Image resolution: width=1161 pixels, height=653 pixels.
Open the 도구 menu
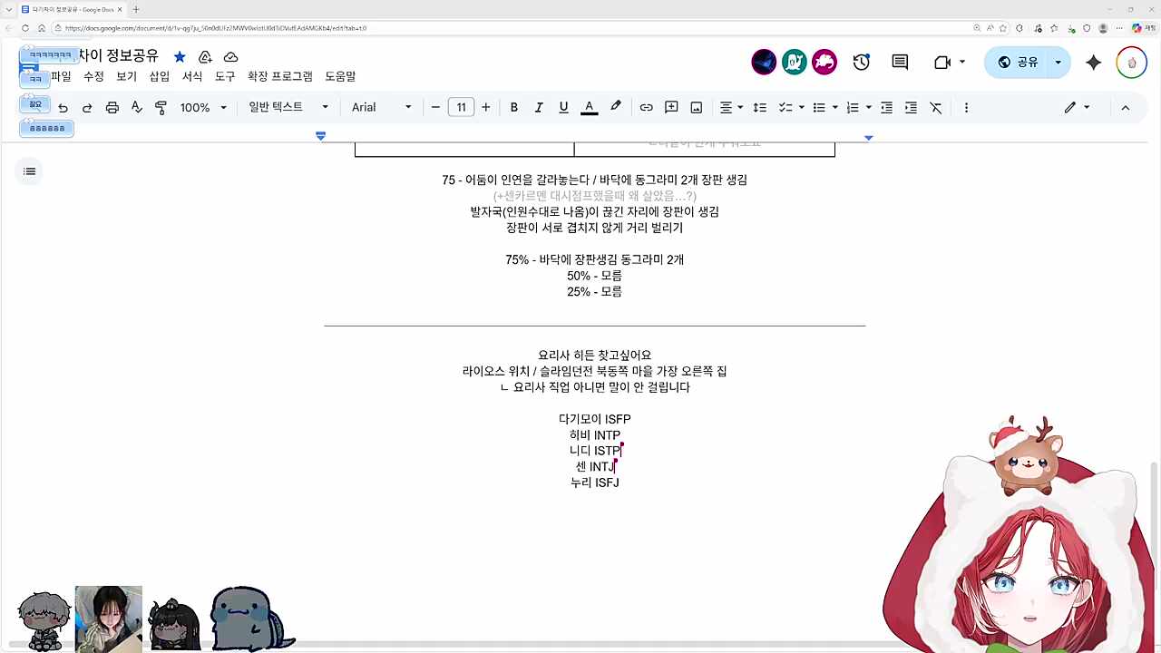(224, 76)
